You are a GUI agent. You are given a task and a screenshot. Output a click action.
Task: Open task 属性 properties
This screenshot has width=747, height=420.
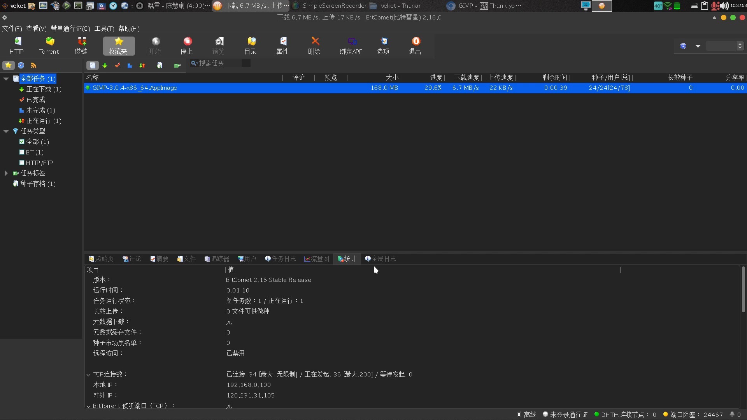282,45
